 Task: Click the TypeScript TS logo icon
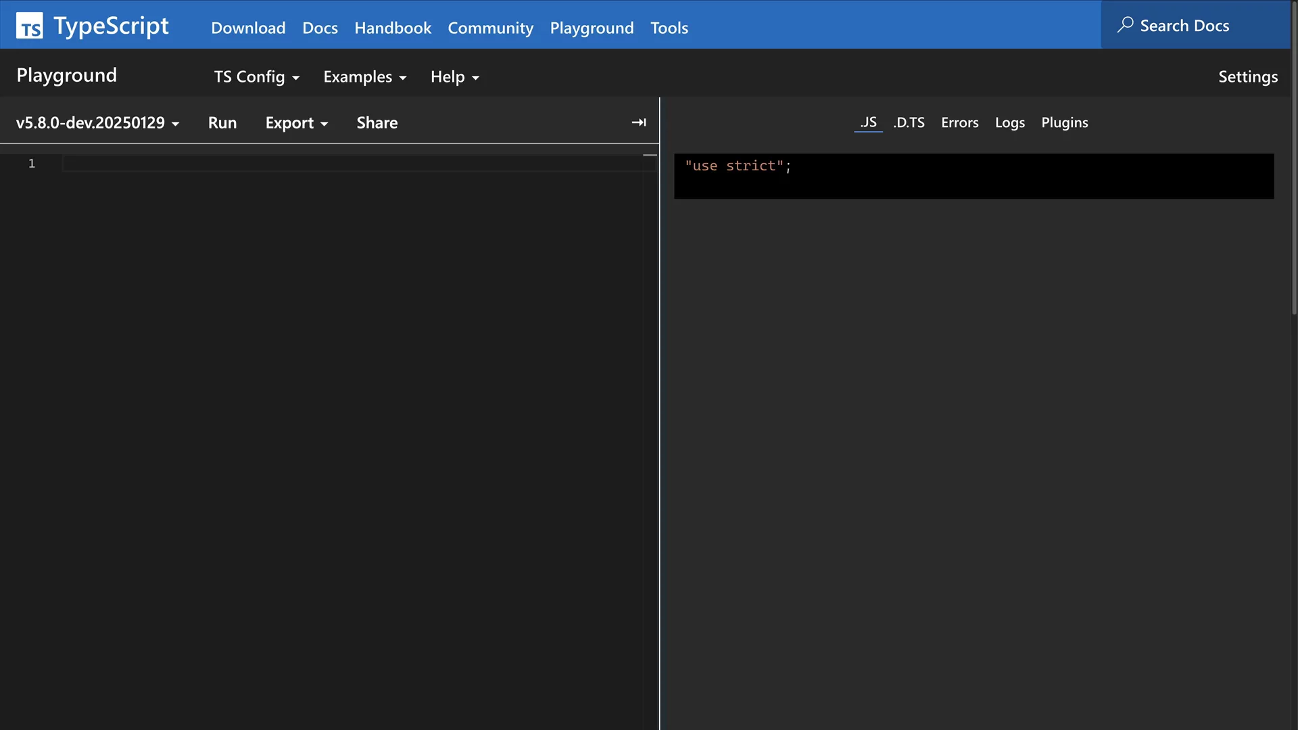coord(30,26)
